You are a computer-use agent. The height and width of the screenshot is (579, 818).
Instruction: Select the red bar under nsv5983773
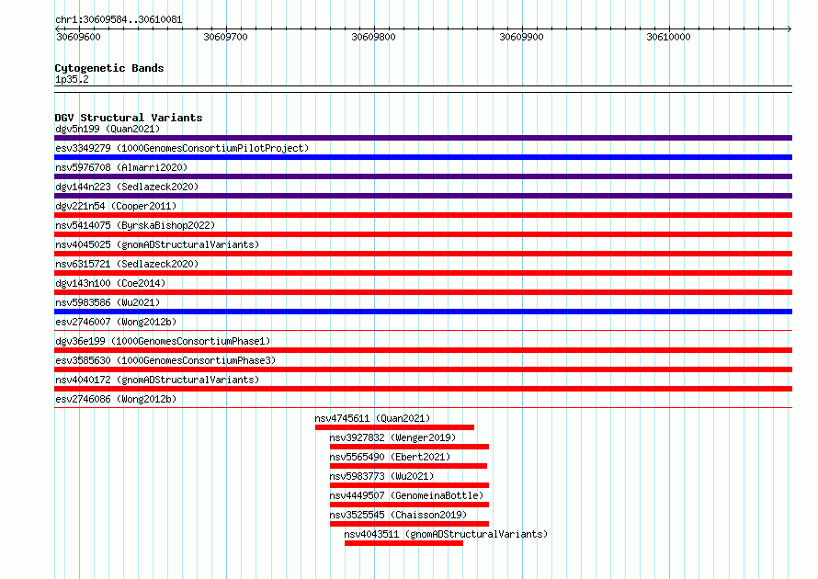coord(409,485)
